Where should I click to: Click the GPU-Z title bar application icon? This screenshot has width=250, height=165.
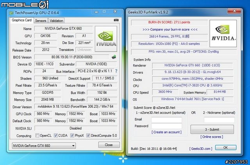coord(11,13)
